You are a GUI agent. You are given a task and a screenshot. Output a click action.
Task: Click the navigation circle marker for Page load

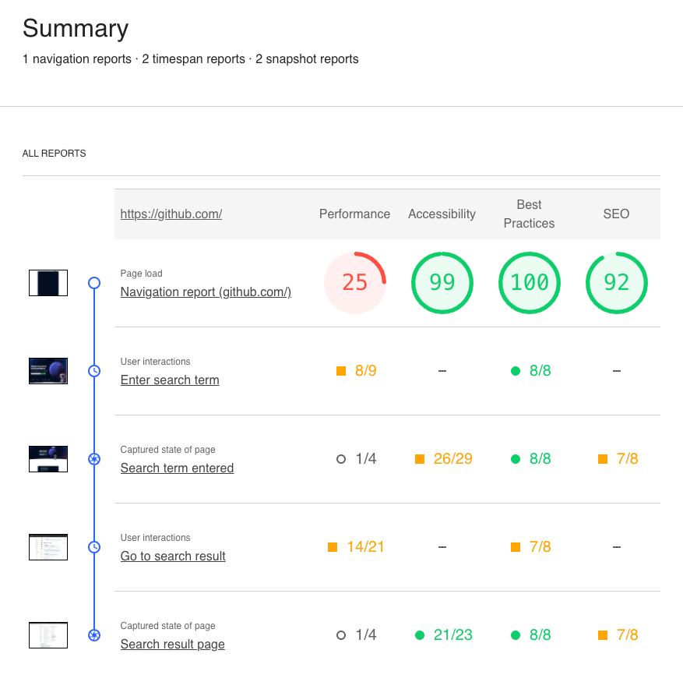click(93, 283)
